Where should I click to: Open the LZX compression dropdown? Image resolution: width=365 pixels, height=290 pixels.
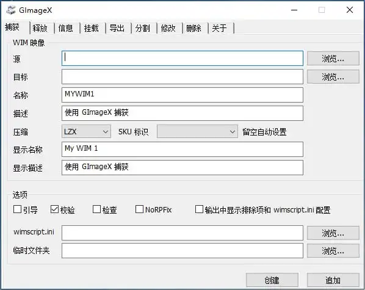[x=86, y=132]
